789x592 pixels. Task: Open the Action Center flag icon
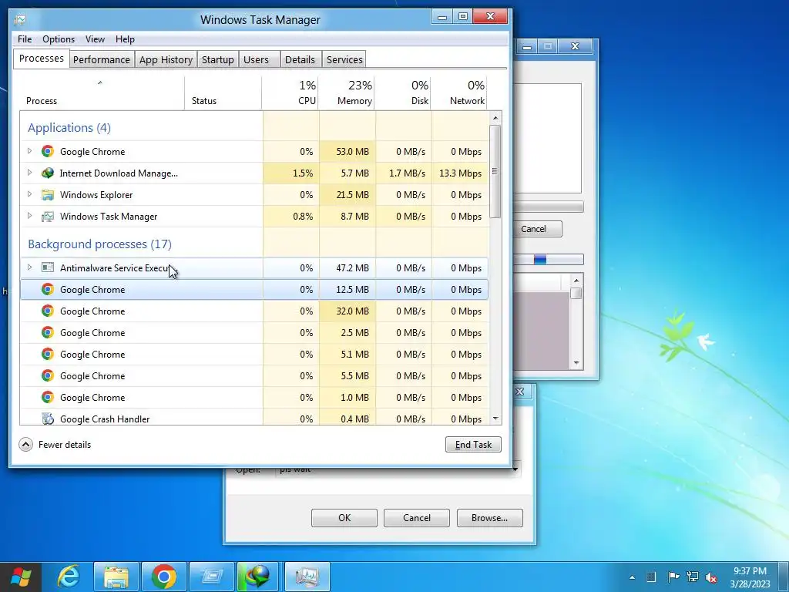673,577
